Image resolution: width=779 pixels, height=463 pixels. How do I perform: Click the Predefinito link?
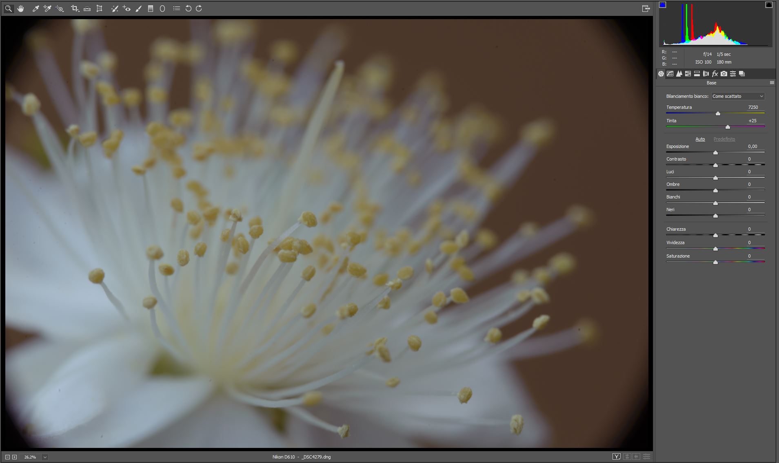pyautogui.click(x=724, y=139)
